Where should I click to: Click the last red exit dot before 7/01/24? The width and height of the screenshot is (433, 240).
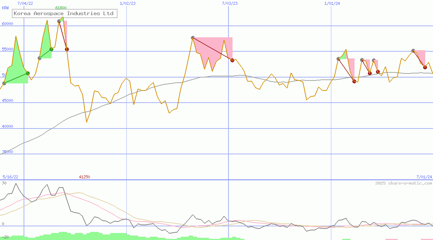[x=425, y=68]
